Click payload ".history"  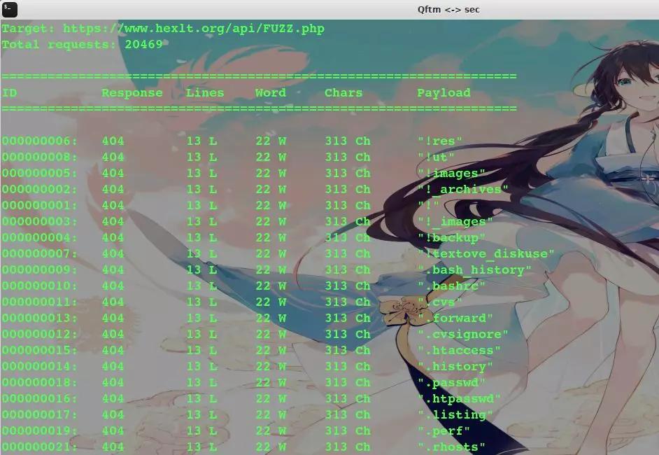[x=455, y=367]
